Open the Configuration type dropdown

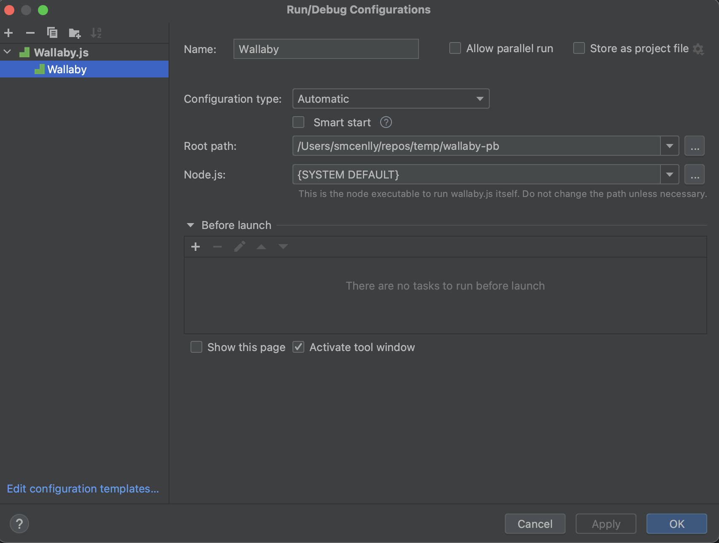(x=480, y=98)
